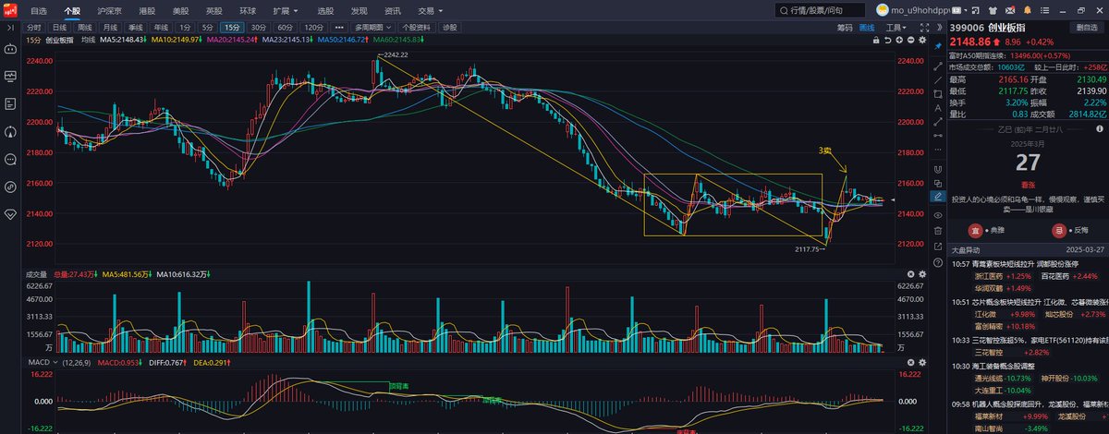
Task: Open the diamond VIP icon in the left sidebar
Action: 10,213
